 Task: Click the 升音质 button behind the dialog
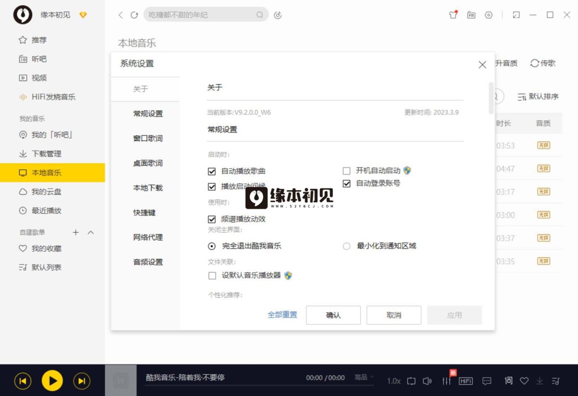coord(506,63)
